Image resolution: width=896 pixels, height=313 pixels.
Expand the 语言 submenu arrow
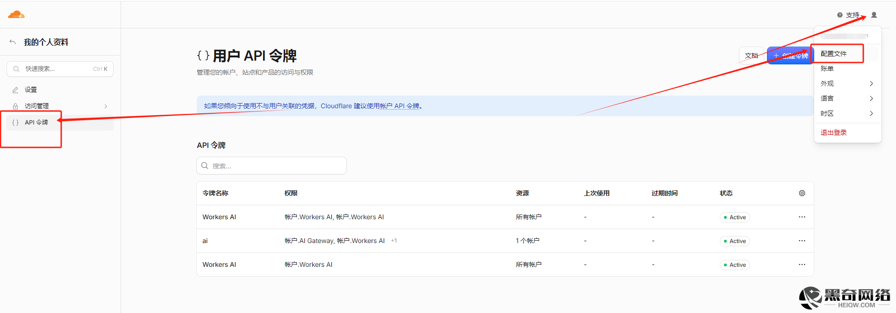[871, 98]
